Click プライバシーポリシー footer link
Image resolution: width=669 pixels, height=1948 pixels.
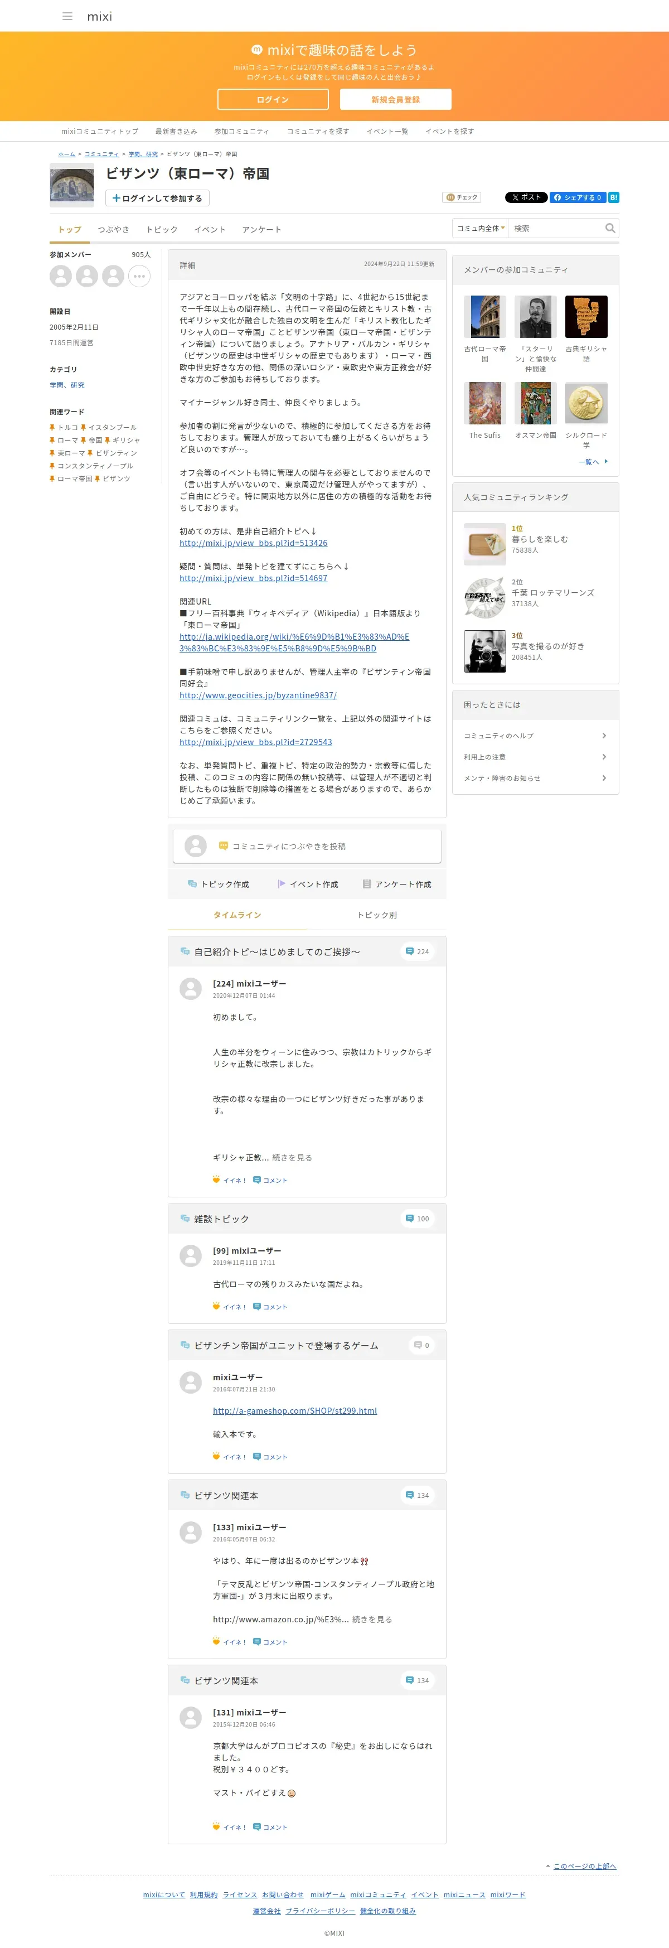(x=320, y=1911)
